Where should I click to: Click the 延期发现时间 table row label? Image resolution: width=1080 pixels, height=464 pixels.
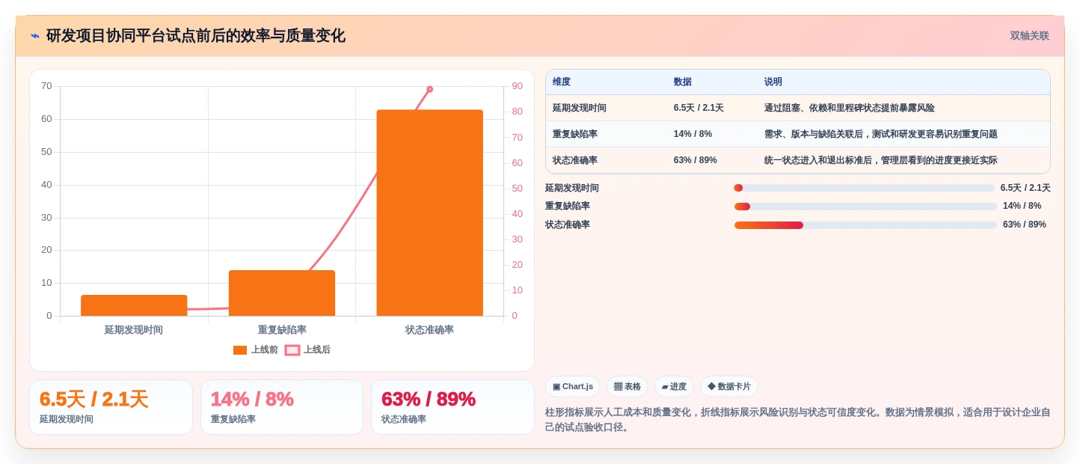point(580,108)
